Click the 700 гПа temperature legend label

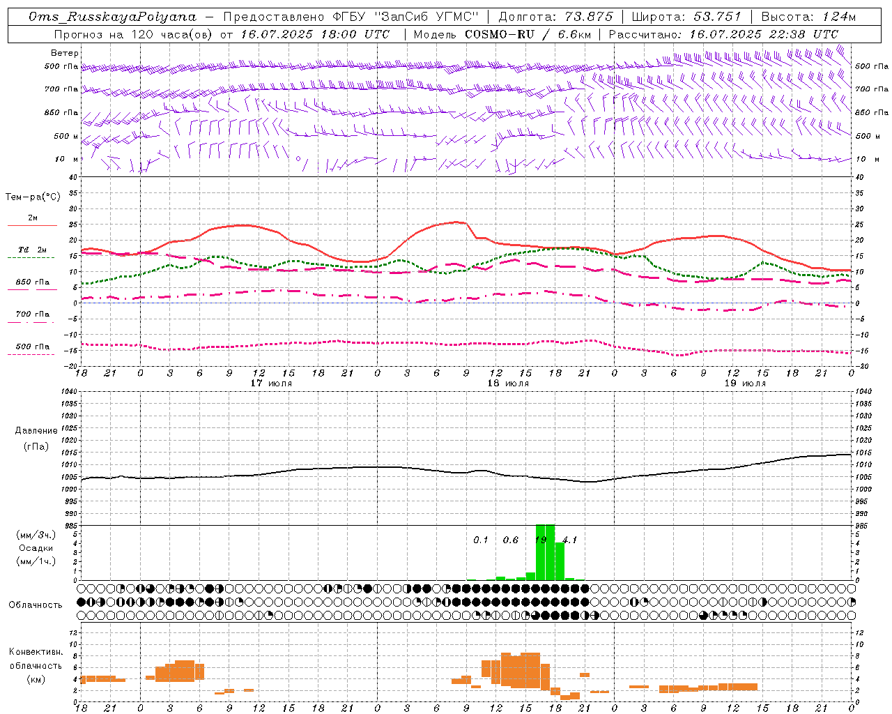(32, 314)
